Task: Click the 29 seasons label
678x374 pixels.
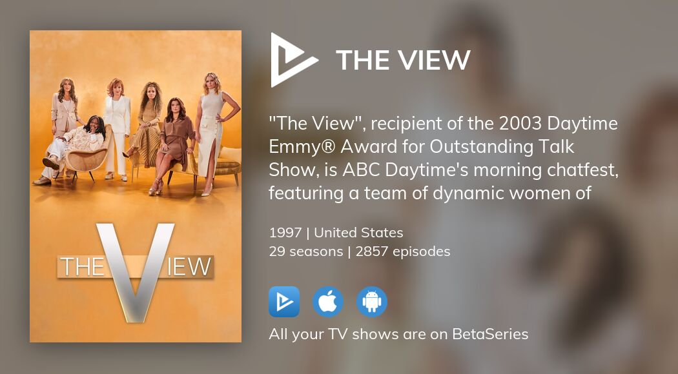Action: [x=305, y=251]
